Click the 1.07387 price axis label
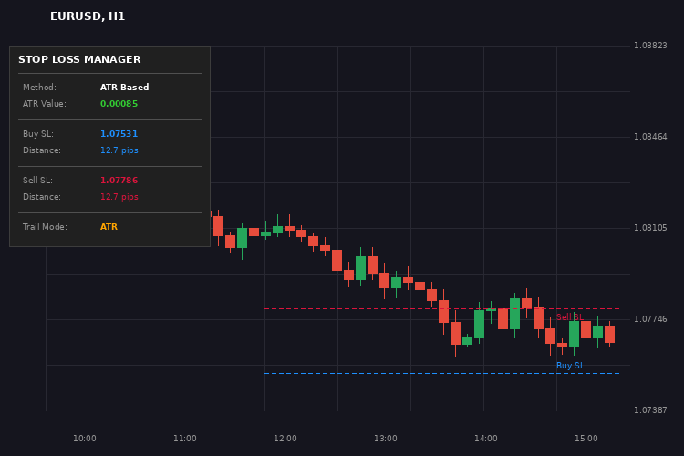Viewport: 684px width, 456px height. (650, 410)
